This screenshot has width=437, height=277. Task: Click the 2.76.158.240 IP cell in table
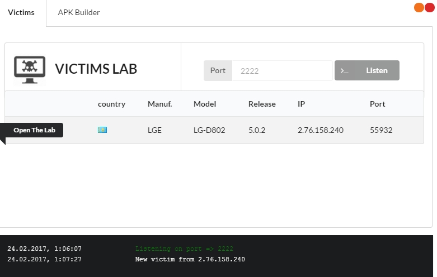321,130
